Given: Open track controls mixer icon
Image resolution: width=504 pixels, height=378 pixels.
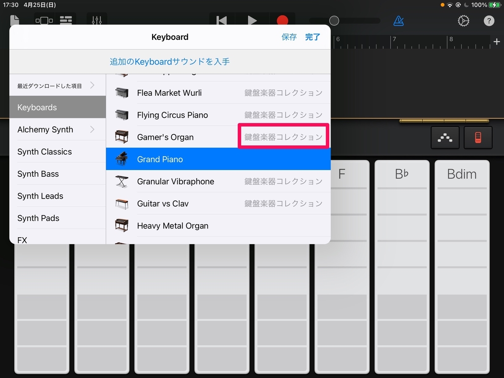Looking at the screenshot, I should click(97, 20).
